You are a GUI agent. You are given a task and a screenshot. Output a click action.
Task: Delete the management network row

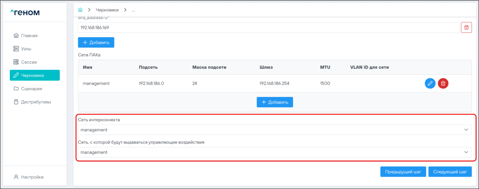click(443, 83)
